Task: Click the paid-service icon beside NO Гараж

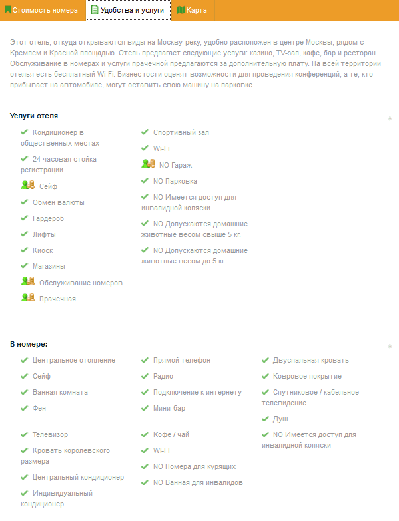Action: [x=149, y=164]
